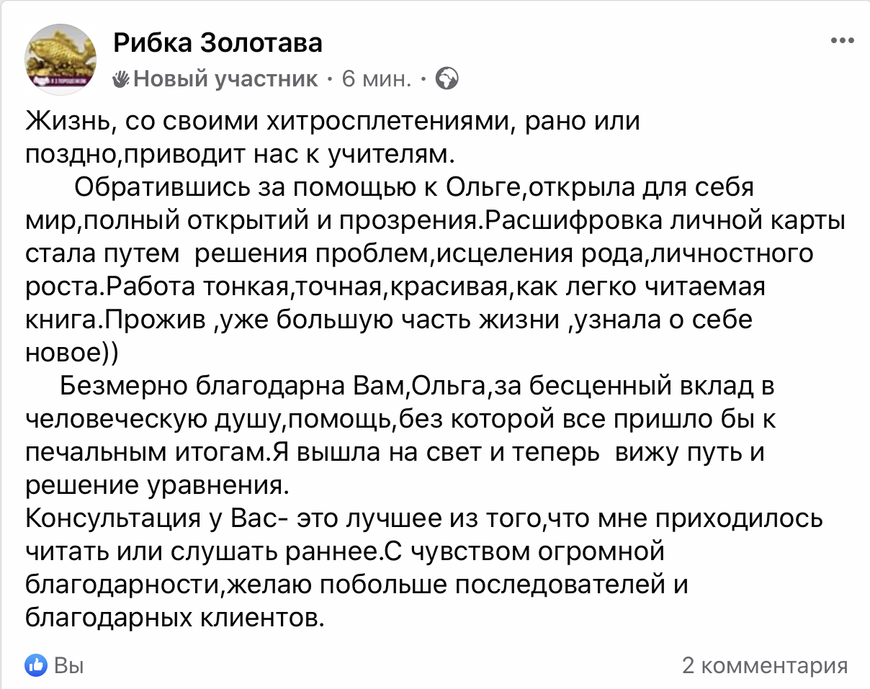Click the globe public audience icon
The height and width of the screenshot is (689, 870).
coord(447,78)
